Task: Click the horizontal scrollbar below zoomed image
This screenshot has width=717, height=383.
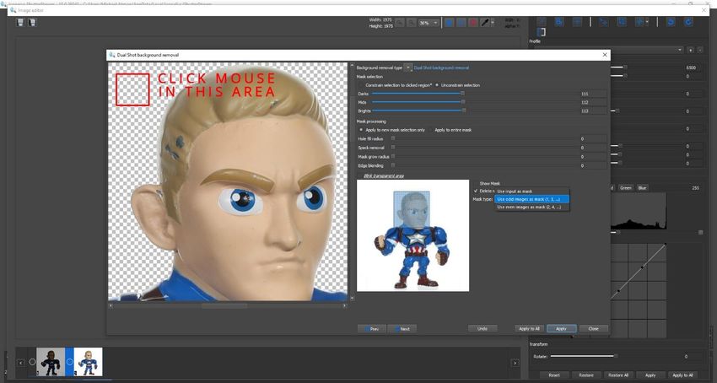Action: coord(227,305)
